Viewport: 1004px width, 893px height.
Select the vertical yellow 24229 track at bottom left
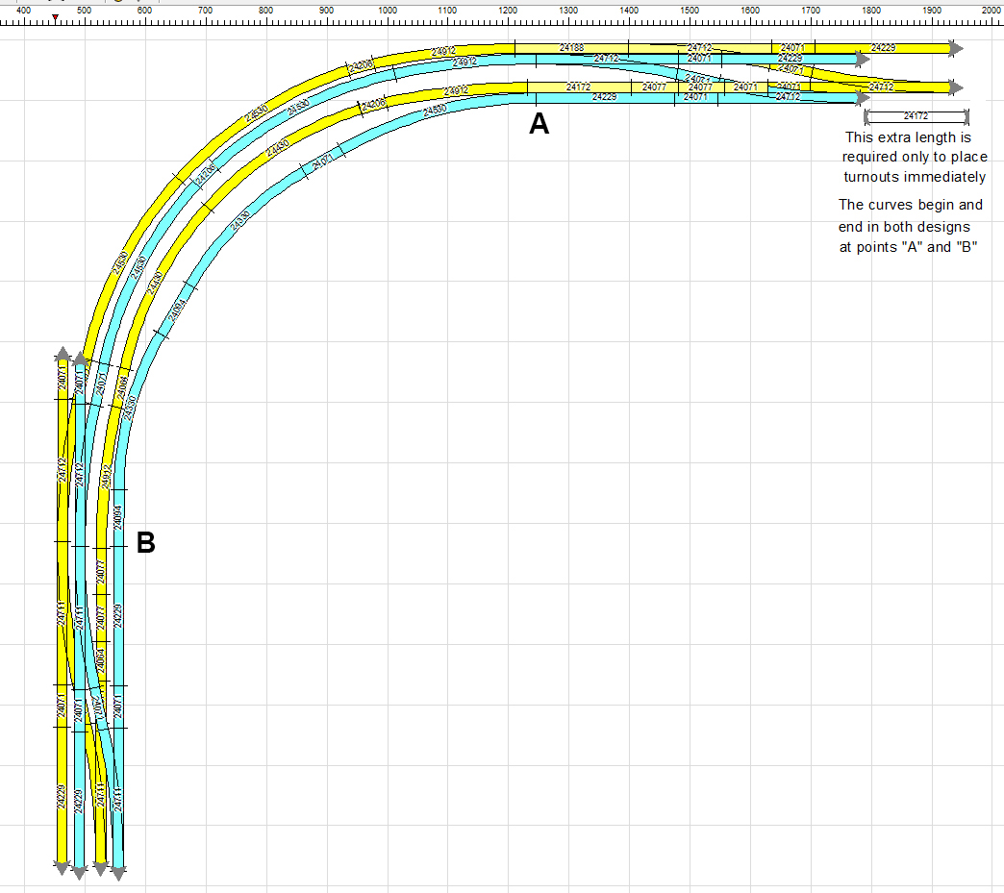coord(62,798)
